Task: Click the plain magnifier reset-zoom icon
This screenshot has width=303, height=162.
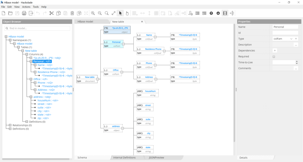Action: (x=107, y=13)
